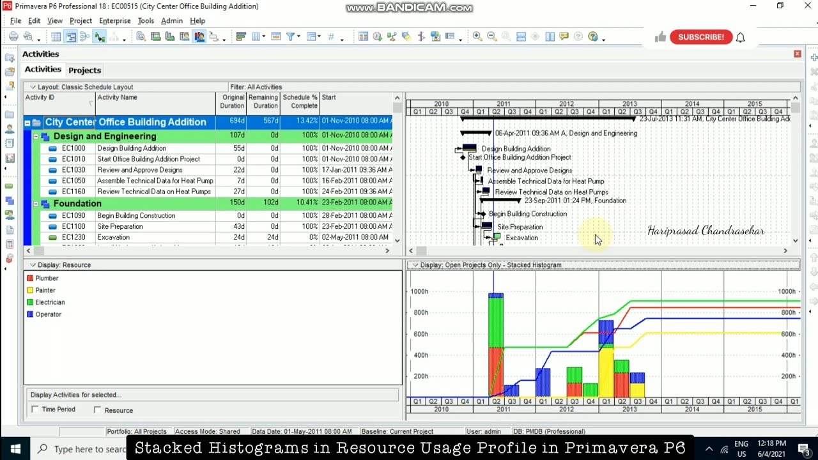Collapse the Design and Engineering group

(x=36, y=136)
